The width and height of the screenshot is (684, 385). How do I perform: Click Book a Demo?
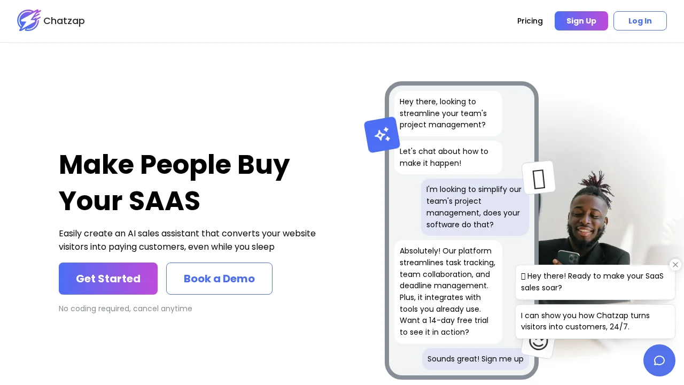point(219,279)
